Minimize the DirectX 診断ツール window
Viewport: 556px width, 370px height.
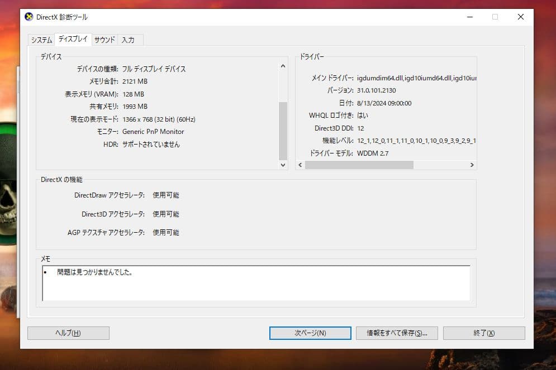(x=469, y=17)
